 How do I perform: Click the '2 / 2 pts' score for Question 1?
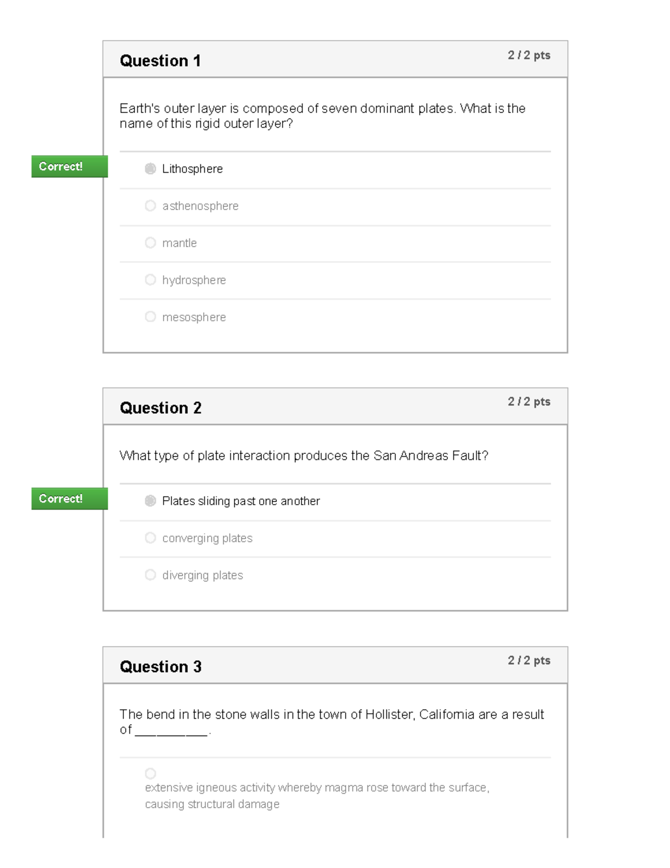pyautogui.click(x=529, y=55)
